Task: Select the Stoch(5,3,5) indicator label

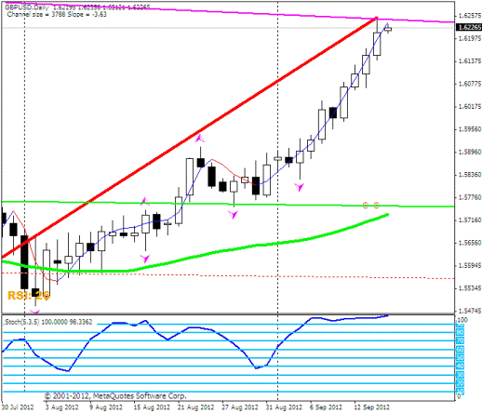Action: point(48,322)
